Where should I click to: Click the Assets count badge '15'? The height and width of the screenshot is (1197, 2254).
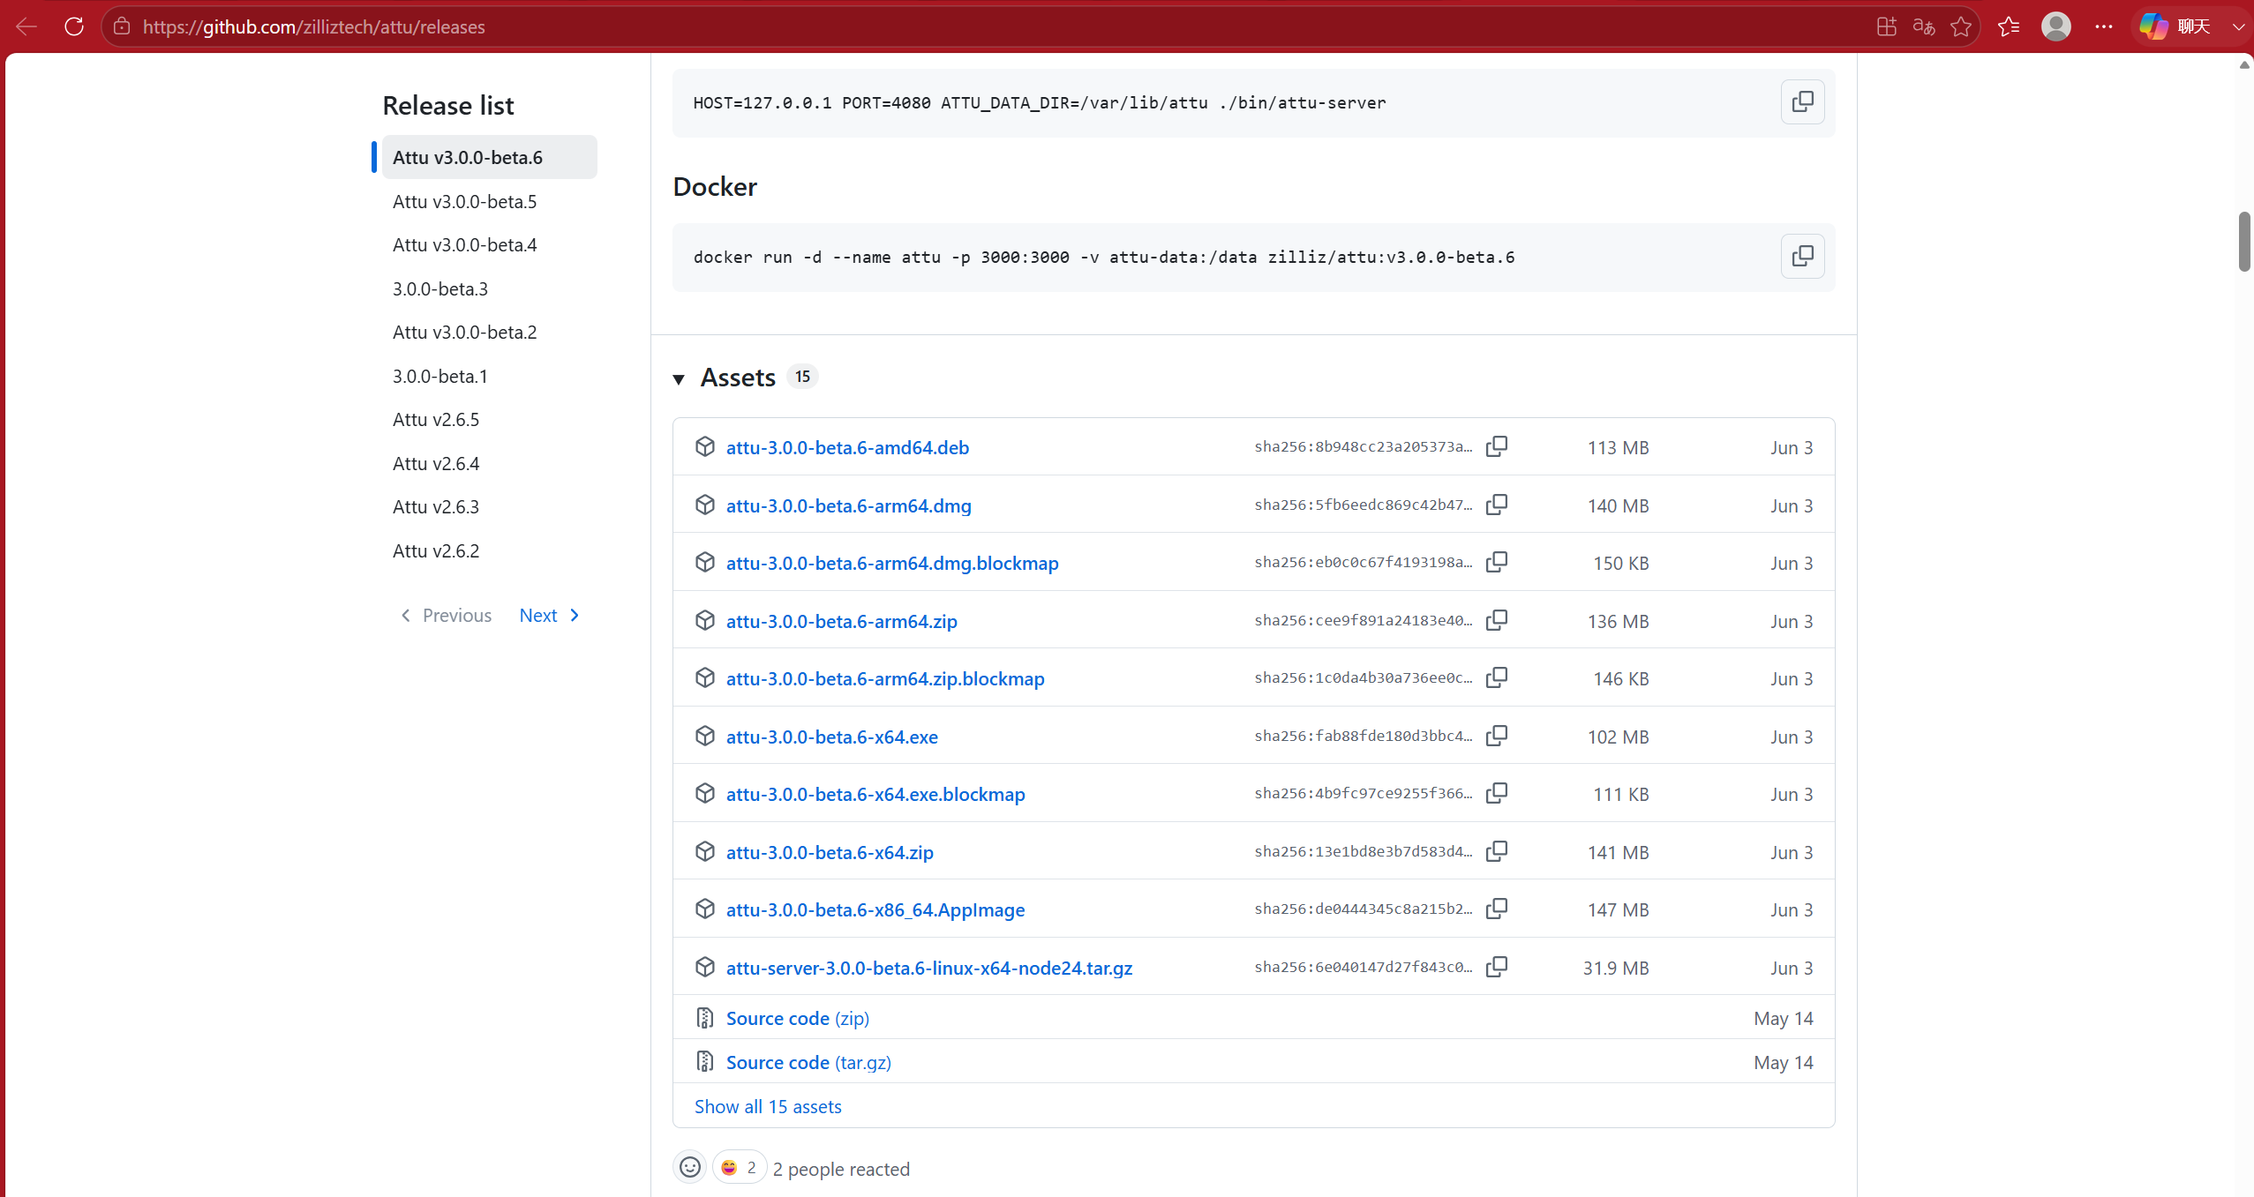pos(802,377)
